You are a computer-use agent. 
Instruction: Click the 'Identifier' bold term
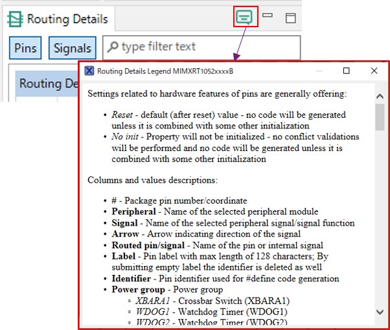[131, 279]
